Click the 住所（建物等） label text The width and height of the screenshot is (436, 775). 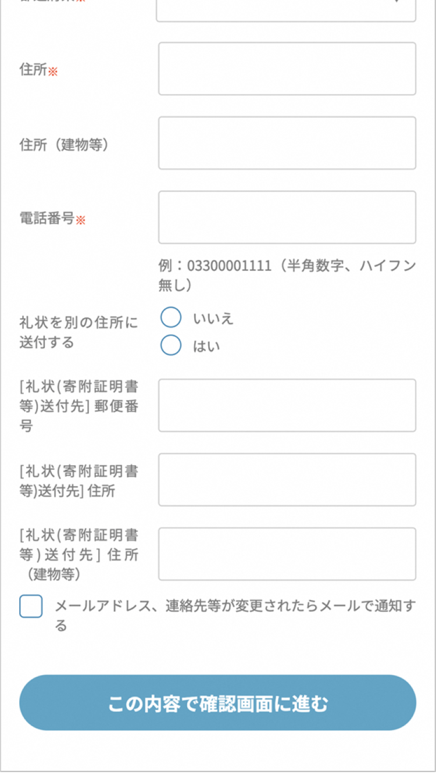pyautogui.click(x=65, y=145)
